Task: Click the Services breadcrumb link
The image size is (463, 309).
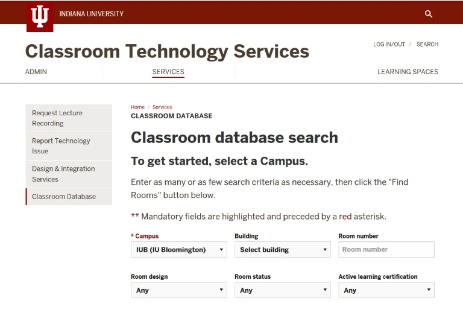Action: click(x=162, y=107)
